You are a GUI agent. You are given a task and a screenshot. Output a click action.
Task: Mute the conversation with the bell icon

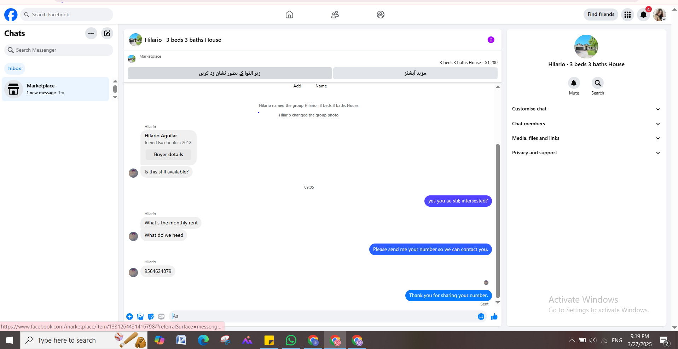point(574,83)
